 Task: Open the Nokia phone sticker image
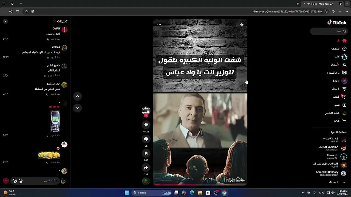pos(55,121)
